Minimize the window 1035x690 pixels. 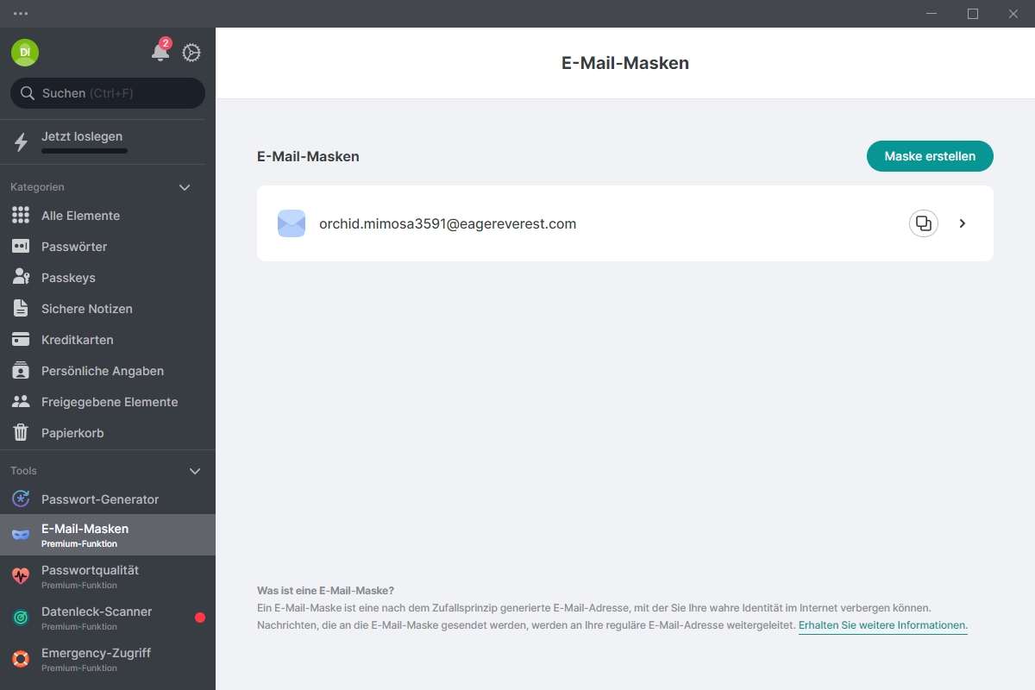931,14
